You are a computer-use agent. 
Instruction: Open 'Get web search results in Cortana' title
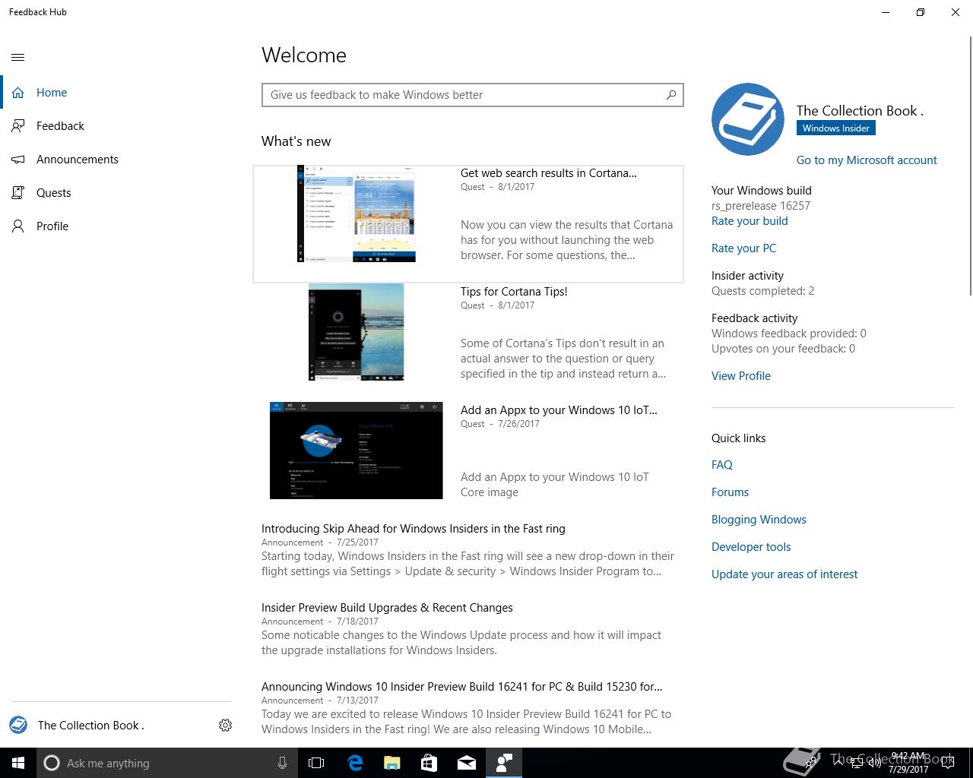549,173
